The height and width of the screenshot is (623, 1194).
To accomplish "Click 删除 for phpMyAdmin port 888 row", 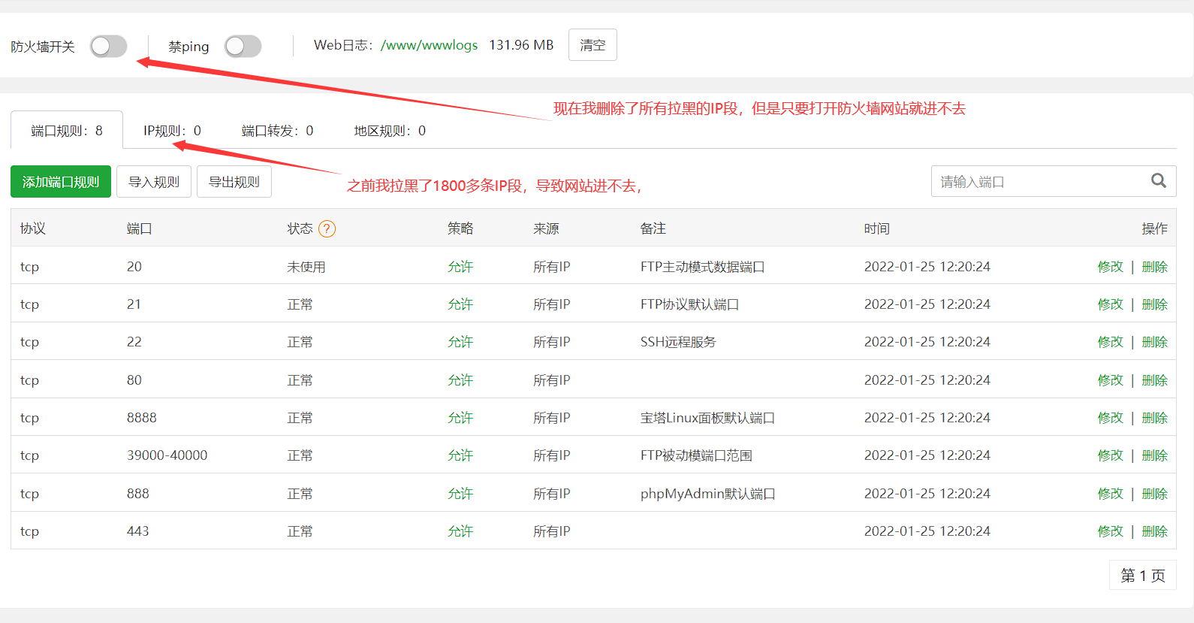I will click(x=1155, y=494).
